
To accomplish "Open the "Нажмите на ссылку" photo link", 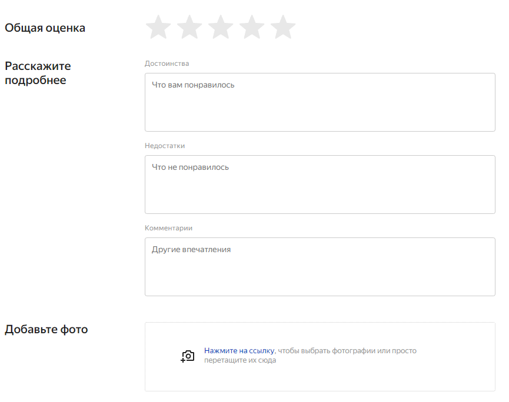I will click(x=239, y=350).
